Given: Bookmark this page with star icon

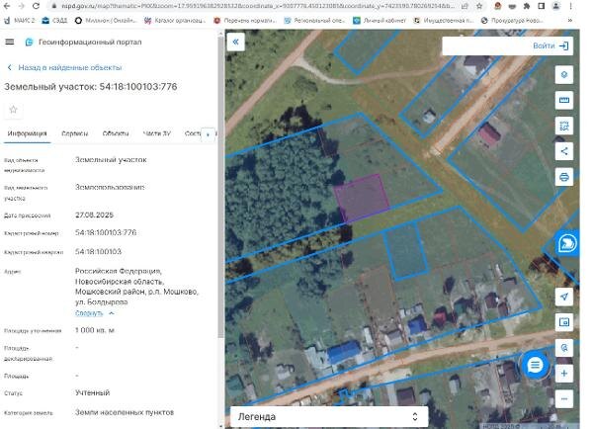Looking at the screenshot, I should pos(479,6).
